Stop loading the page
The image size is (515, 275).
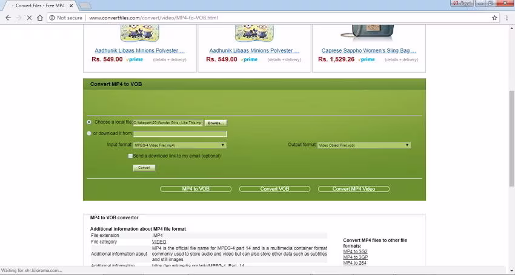click(x=29, y=18)
